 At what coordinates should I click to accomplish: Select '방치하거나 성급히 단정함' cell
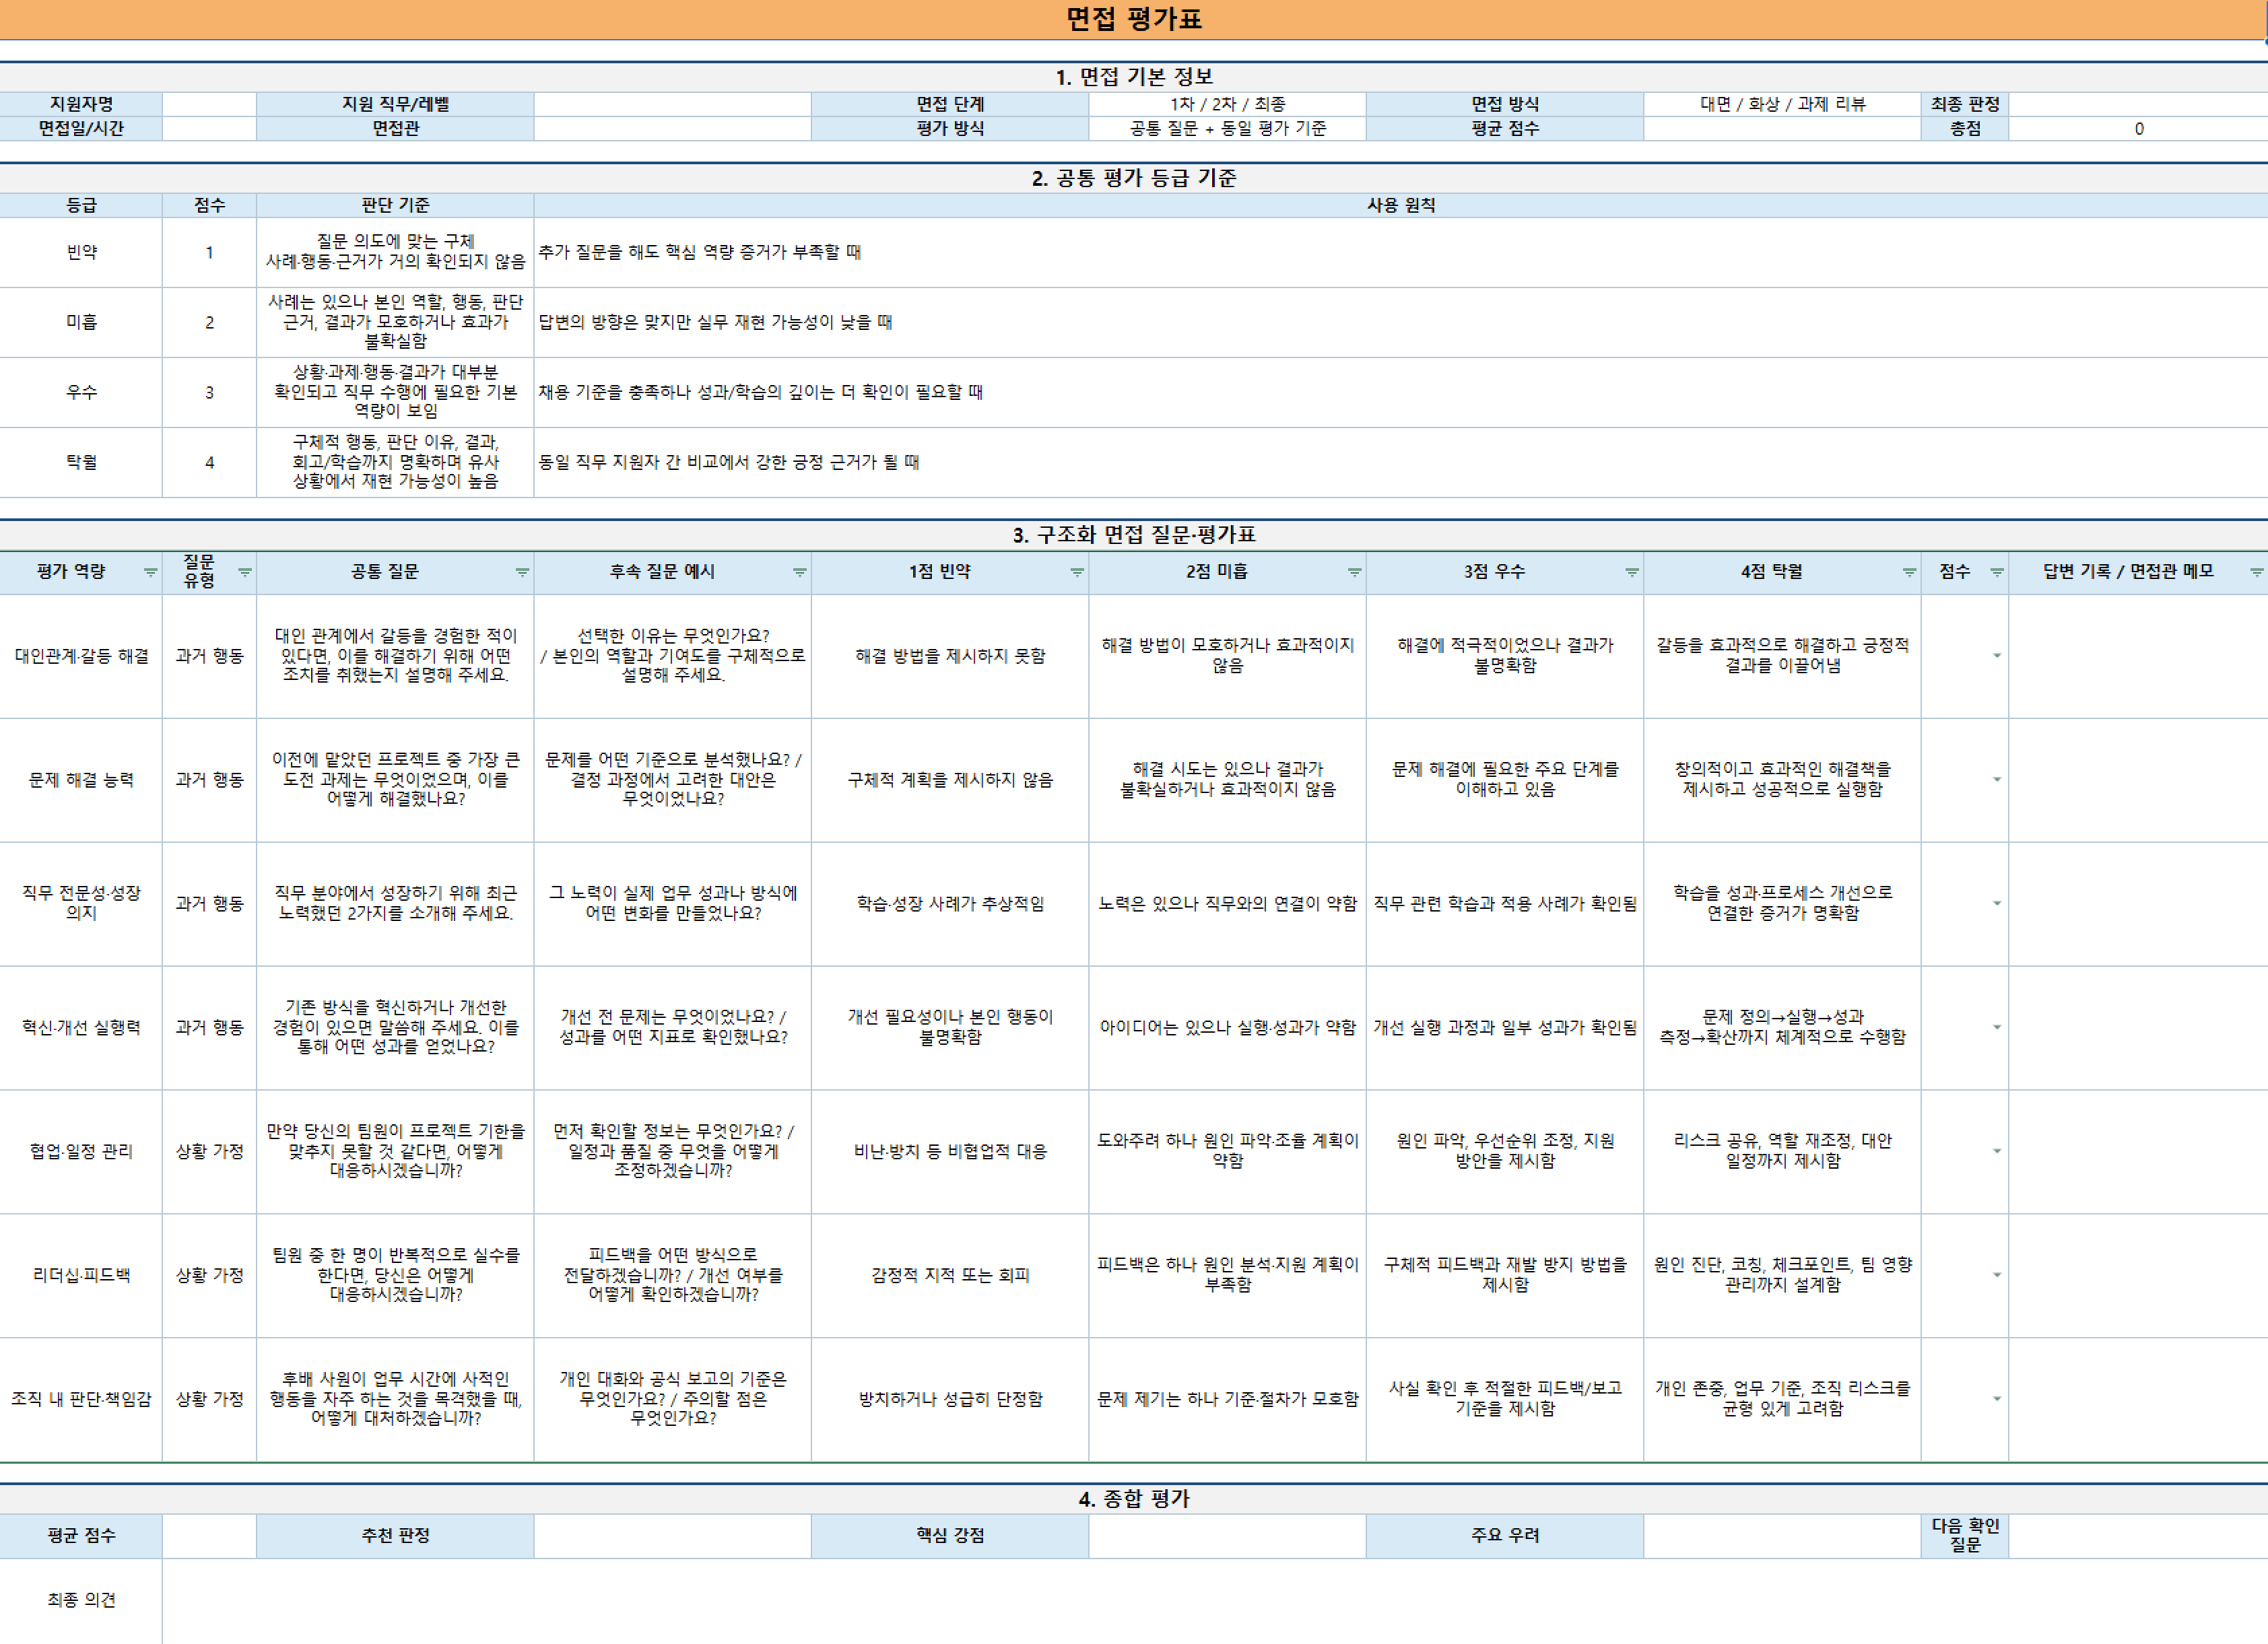(950, 1400)
